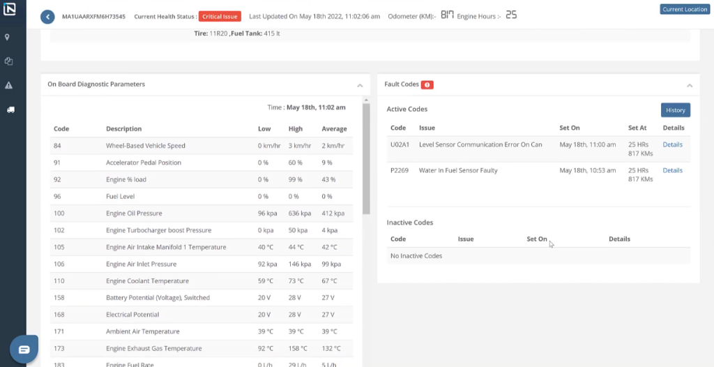Viewport: 714px width, 367px height.
Task: Click the app logo in the sidebar
Action: [x=10, y=10]
